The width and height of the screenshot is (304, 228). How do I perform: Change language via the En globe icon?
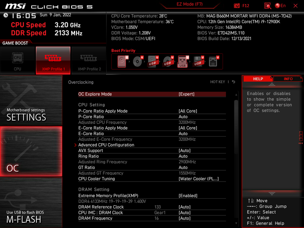280,6
